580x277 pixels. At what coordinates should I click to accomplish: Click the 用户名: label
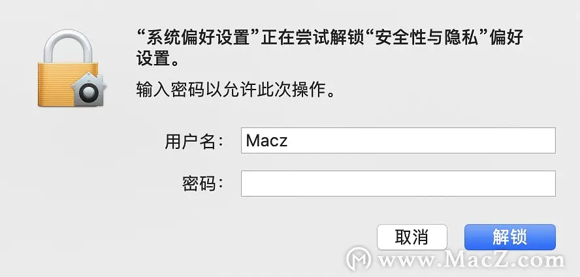[x=194, y=142]
